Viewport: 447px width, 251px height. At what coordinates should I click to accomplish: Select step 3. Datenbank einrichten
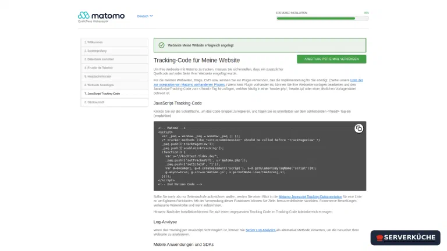coord(114,59)
